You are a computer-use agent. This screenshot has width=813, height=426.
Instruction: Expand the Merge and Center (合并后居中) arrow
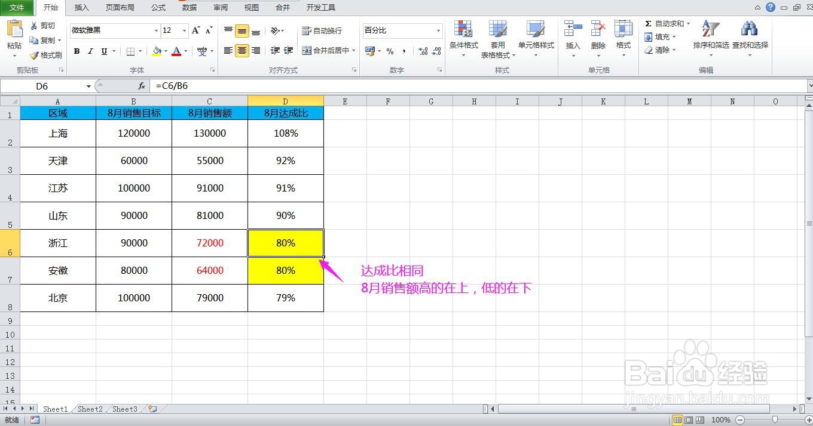tap(353, 51)
